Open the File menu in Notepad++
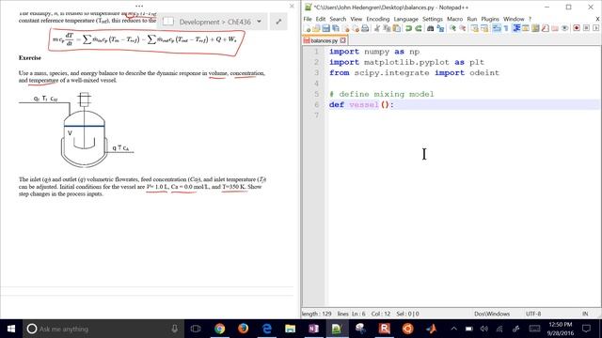 point(308,19)
